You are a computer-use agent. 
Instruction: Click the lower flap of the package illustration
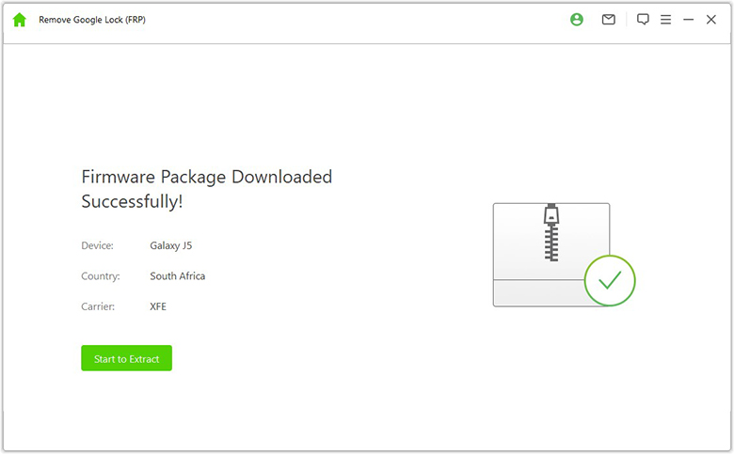tap(536, 292)
